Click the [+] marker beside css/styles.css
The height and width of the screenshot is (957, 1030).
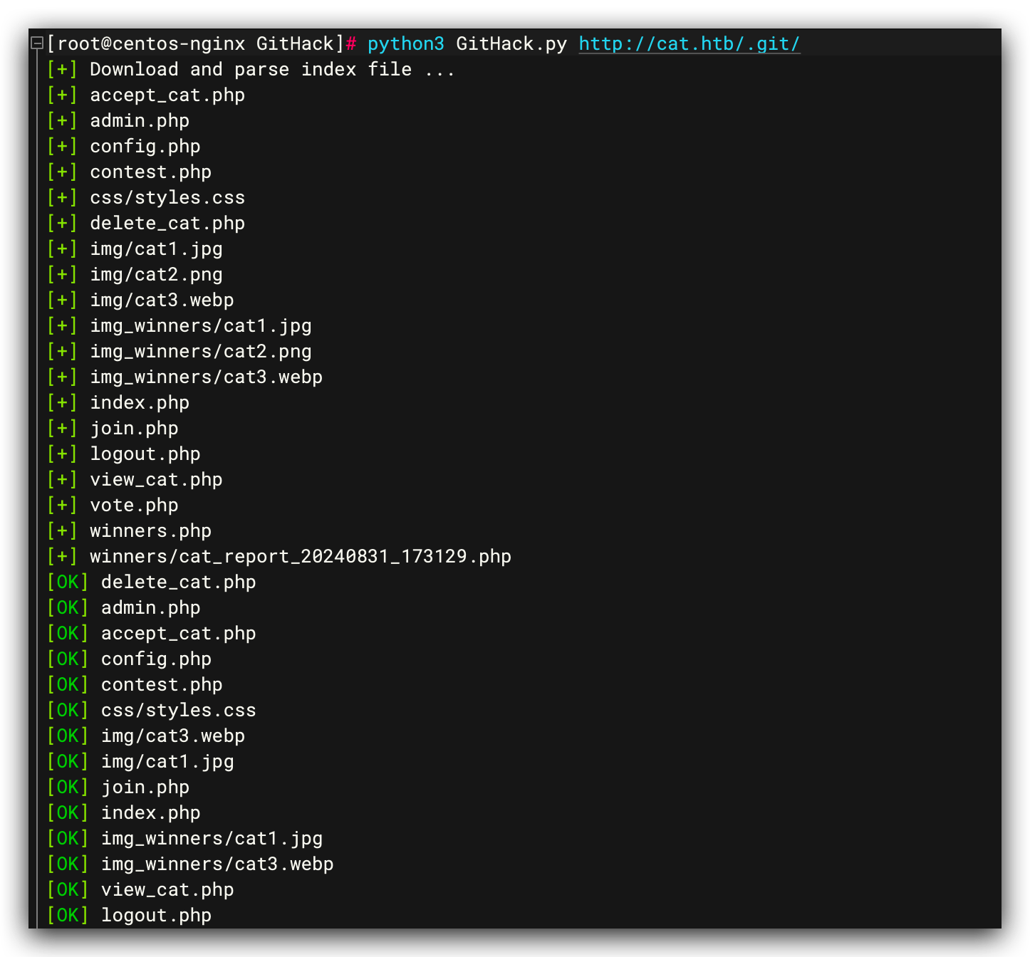(62, 198)
